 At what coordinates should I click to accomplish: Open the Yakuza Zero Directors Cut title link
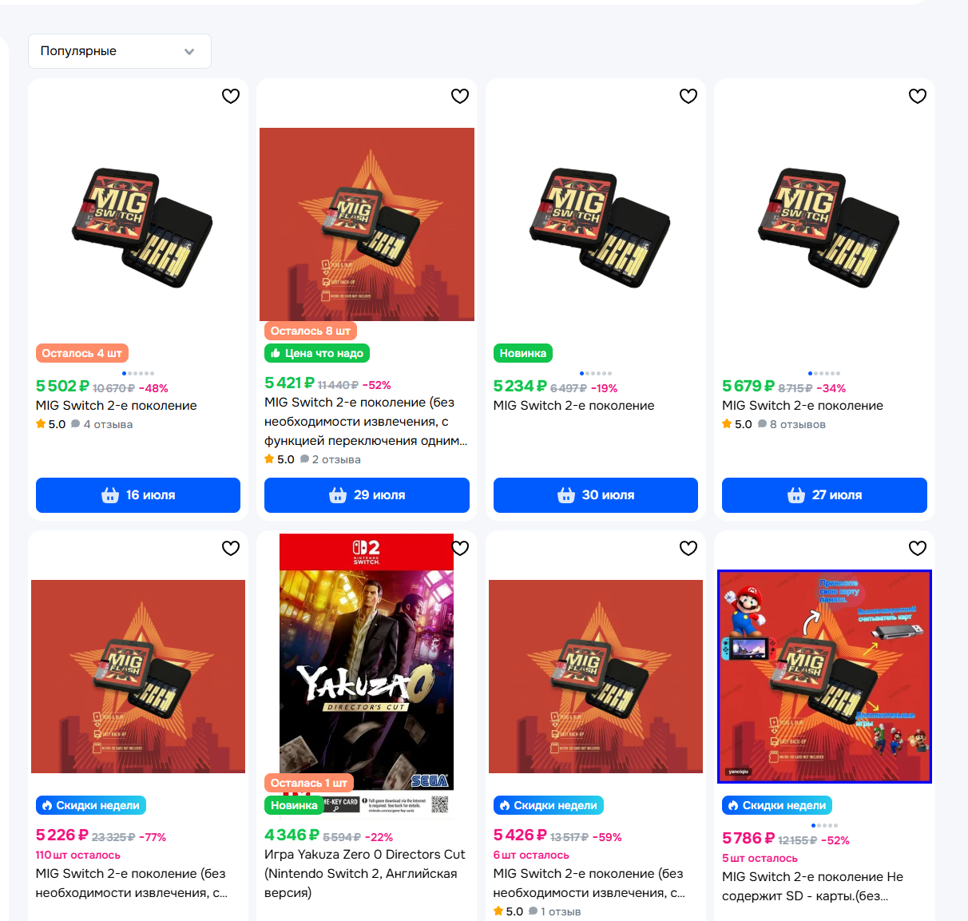click(x=365, y=864)
